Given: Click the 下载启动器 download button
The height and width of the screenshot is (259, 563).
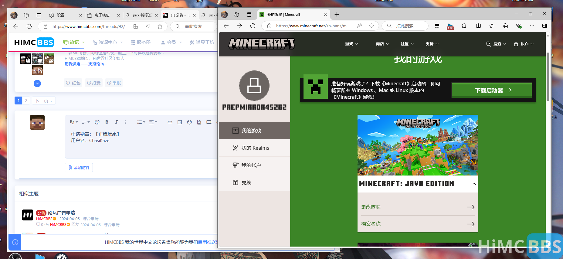Looking at the screenshot, I should (x=492, y=90).
